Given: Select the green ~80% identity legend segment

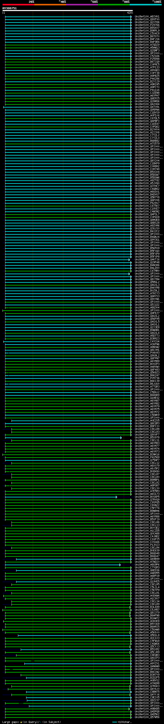Looking at the screenshot, I should 114,5.
